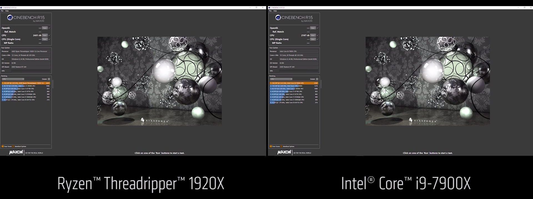
Task: Open the CPU ranking dropdown in the right window
Action: [281, 79]
